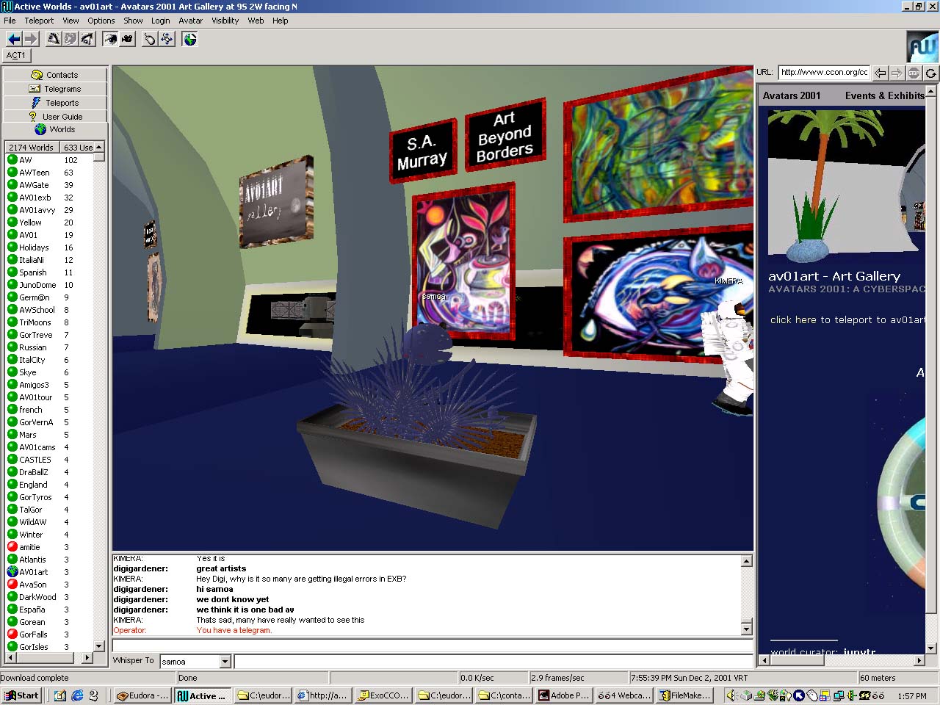Click the four-arrow move icon
940x705 pixels.
point(167,39)
